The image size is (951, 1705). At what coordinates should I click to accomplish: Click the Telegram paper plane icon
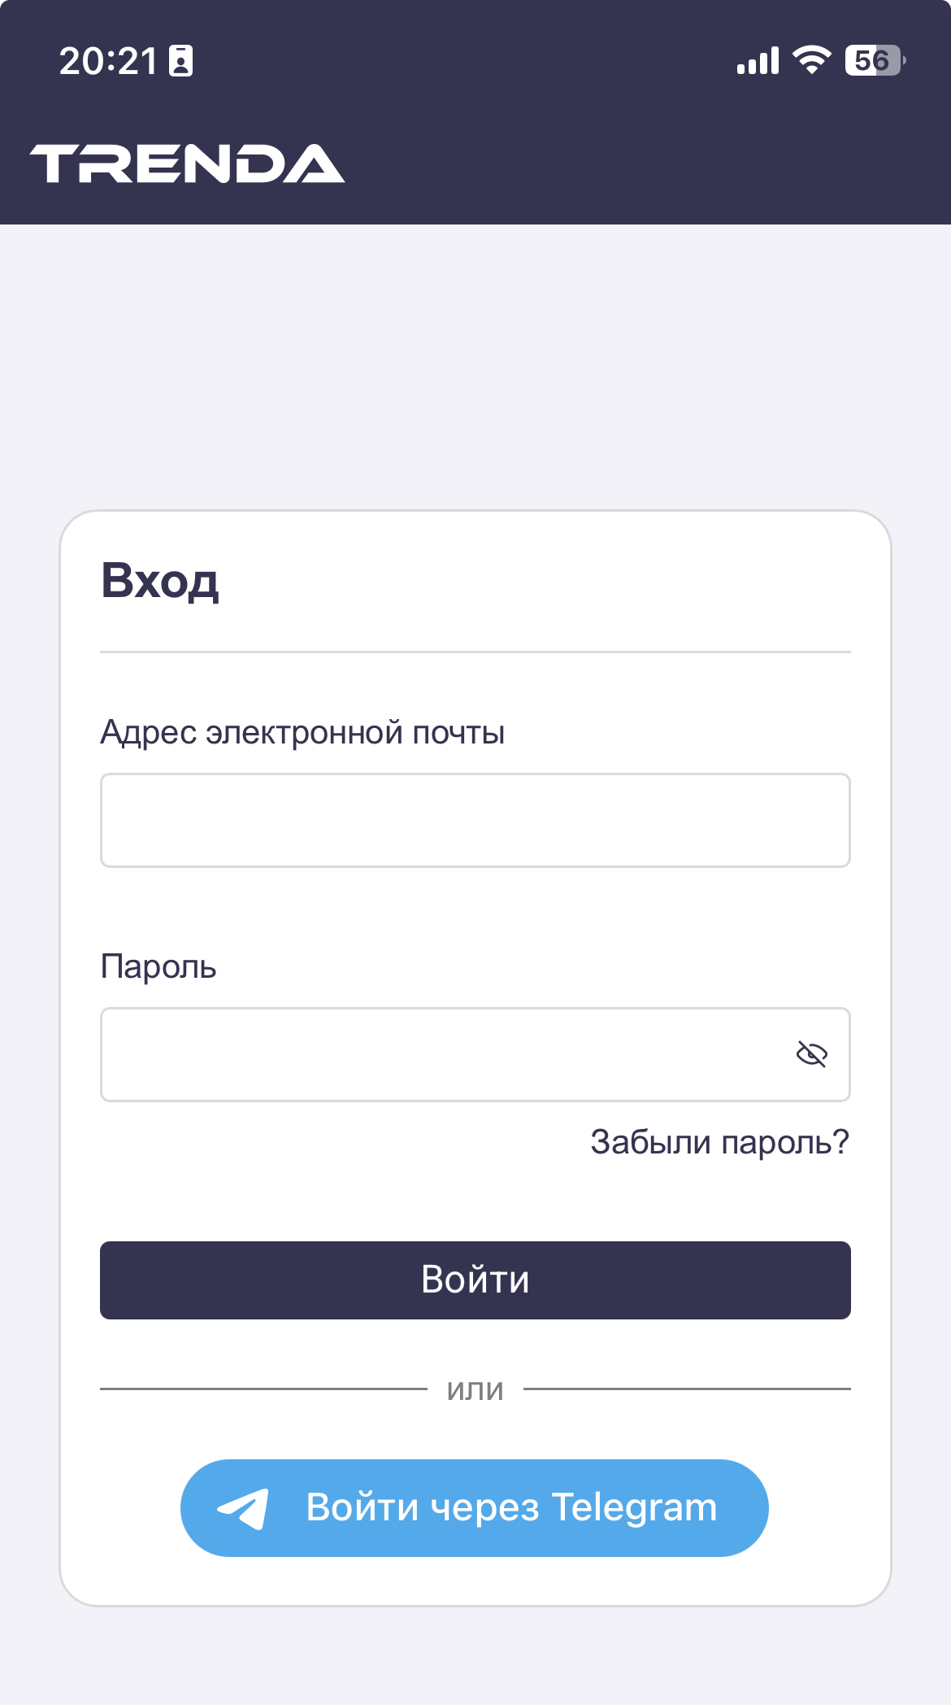243,1508
